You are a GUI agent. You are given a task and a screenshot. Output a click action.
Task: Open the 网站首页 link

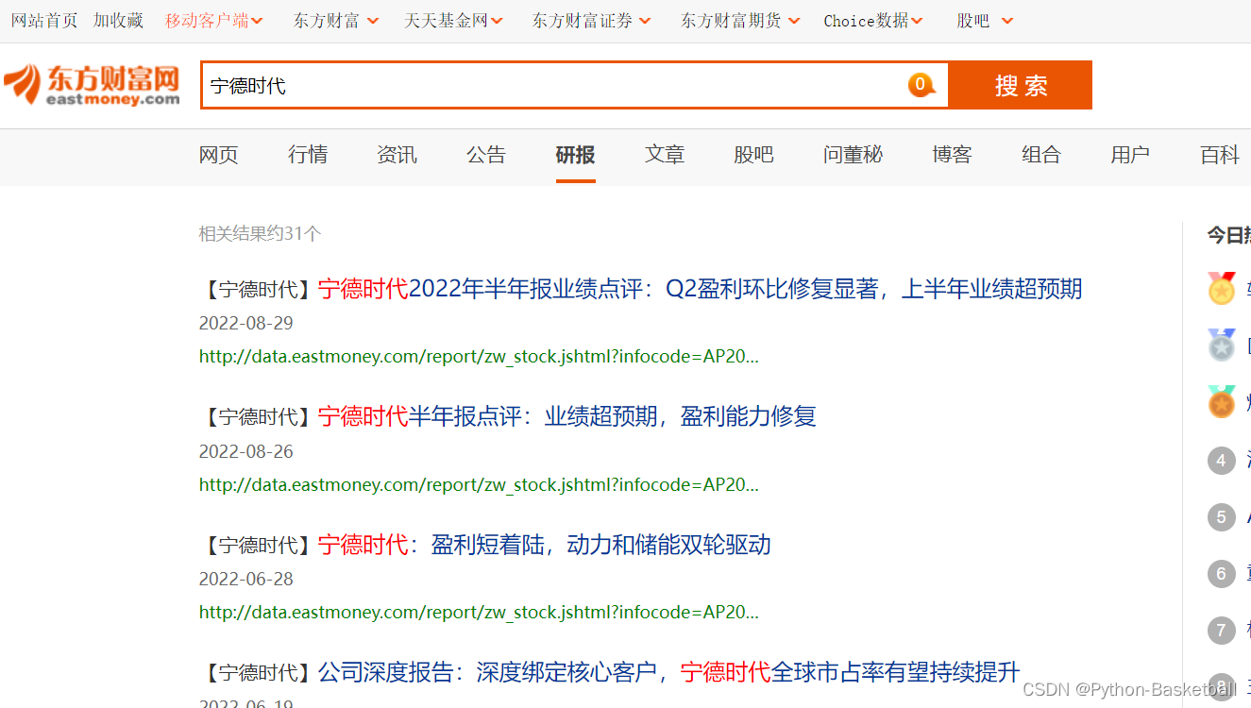[x=44, y=21]
